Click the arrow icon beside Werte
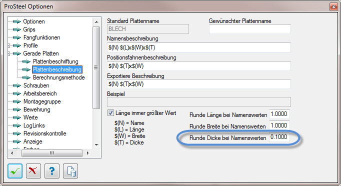The height and width of the screenshot is (186, 341). (16, 117)
